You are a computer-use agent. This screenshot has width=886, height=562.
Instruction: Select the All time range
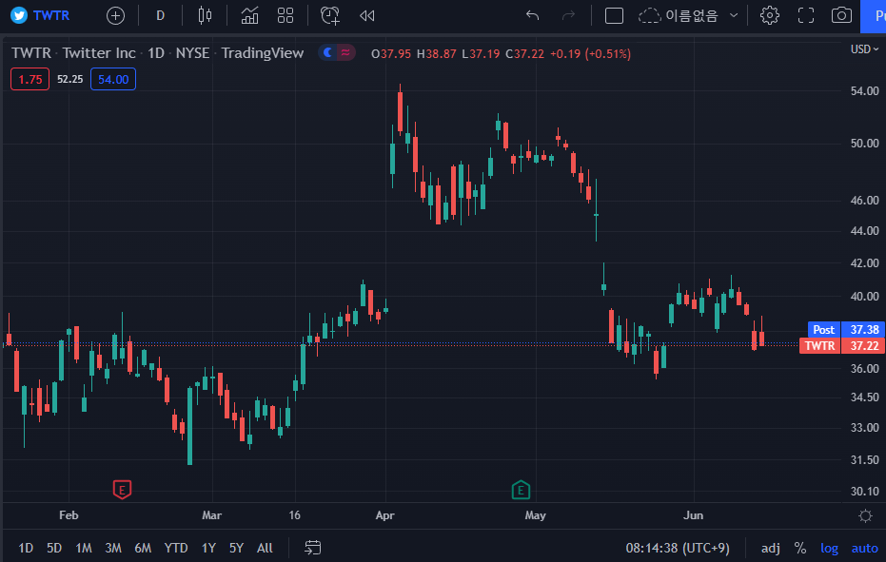265,548
